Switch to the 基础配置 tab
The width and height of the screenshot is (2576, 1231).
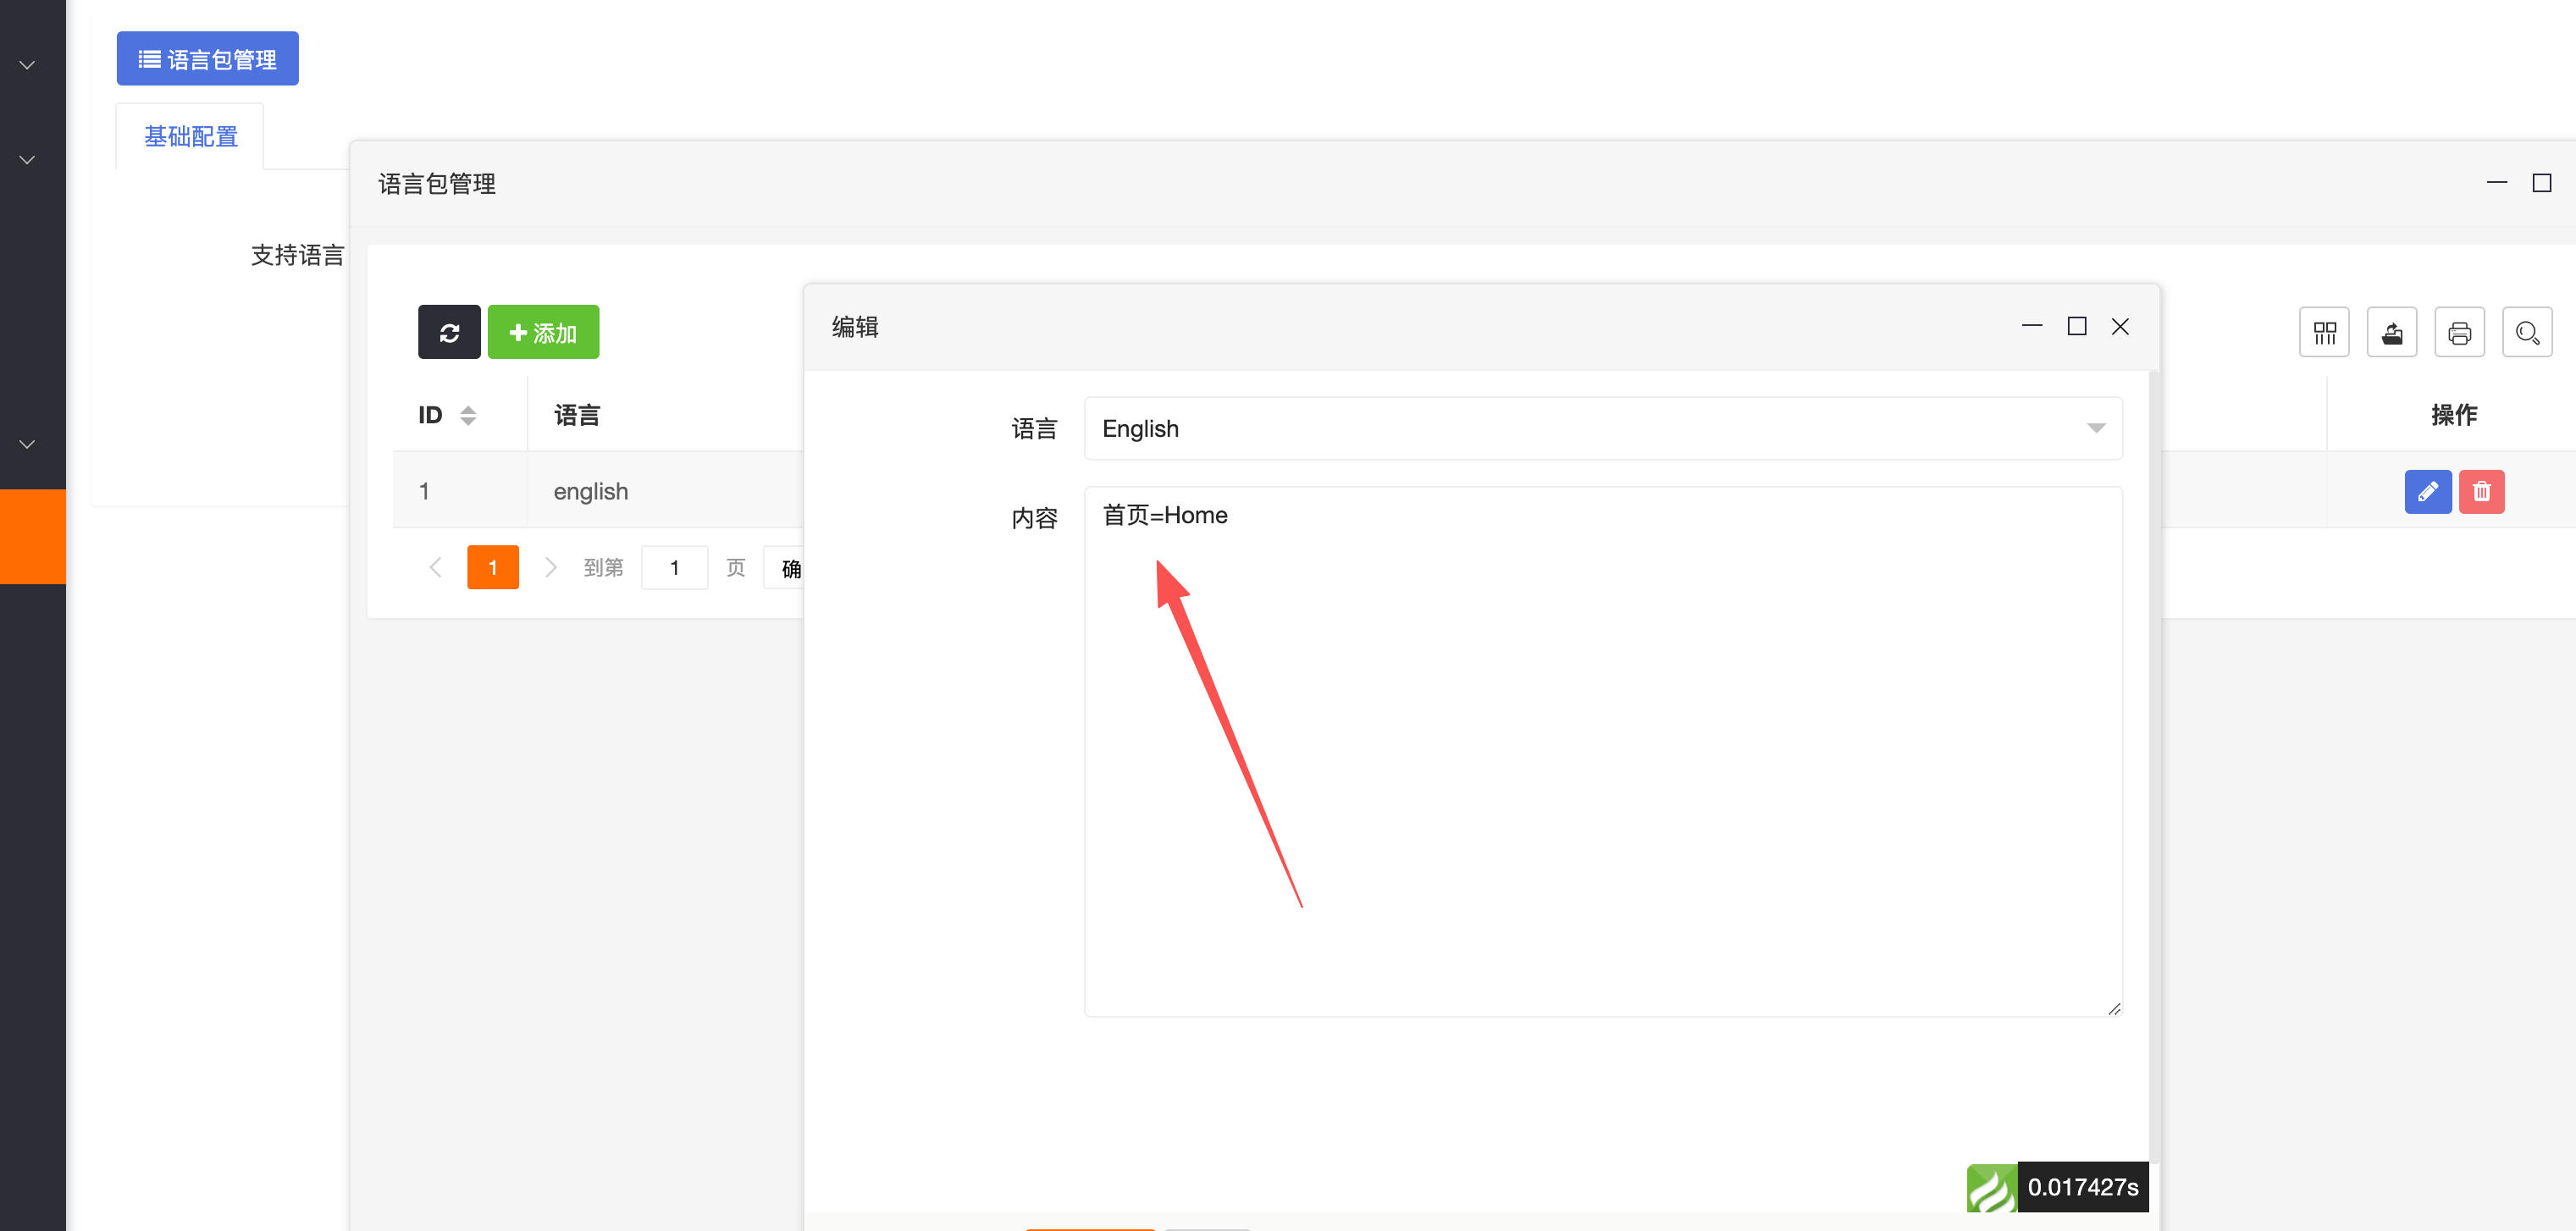point(190,137)
